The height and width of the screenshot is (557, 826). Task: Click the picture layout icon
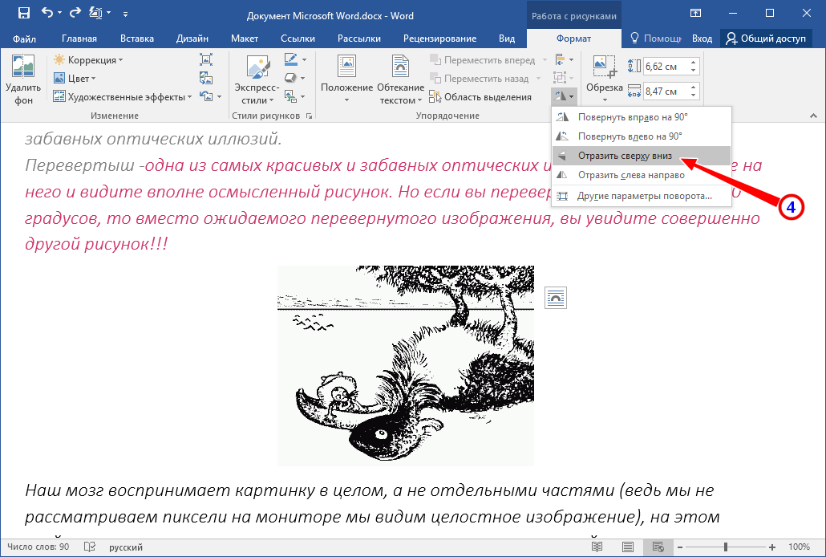(291, 96)
